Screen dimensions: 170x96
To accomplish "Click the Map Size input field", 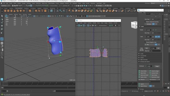I will tap(155, 51).
